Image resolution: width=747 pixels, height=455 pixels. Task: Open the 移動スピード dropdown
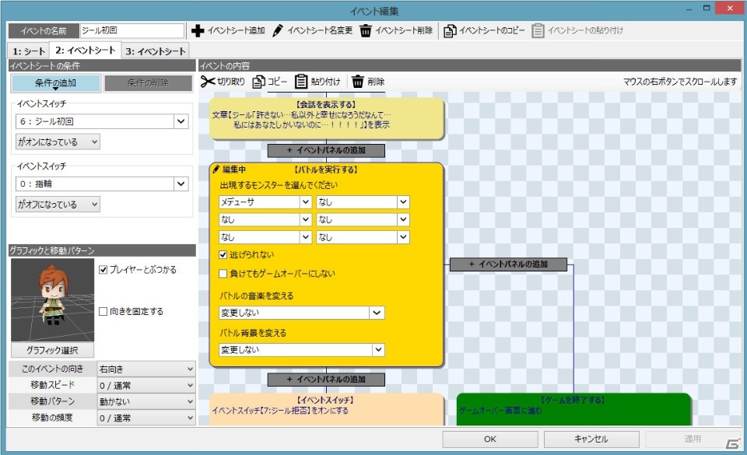146,385
